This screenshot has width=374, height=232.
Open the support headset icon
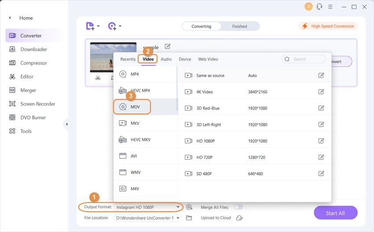tap(319, 7)
